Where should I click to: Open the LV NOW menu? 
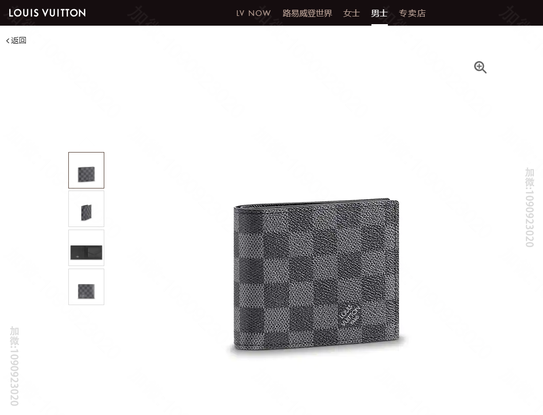coord(253,13)
